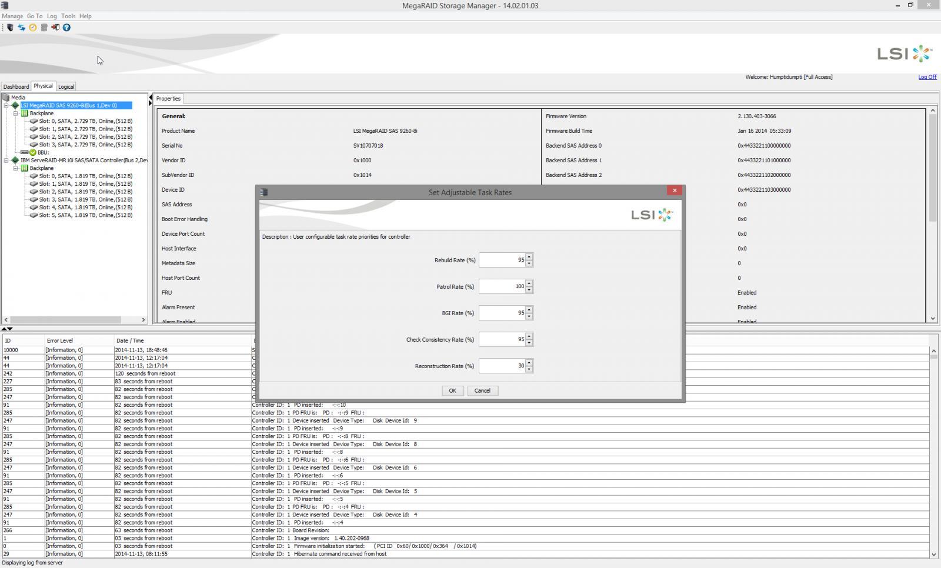This screenshot has width=941, height=568.
Task: Click drive icon for 1.819 TB Slot 3
Action: click(x=34, y=199)
